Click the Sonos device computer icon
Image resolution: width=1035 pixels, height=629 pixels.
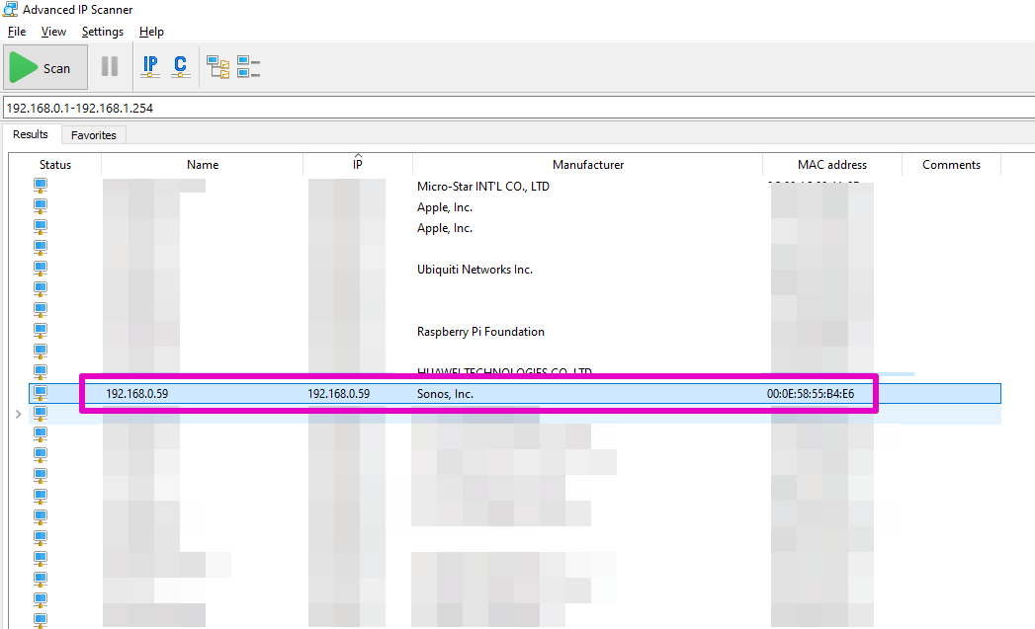[41, 394]
